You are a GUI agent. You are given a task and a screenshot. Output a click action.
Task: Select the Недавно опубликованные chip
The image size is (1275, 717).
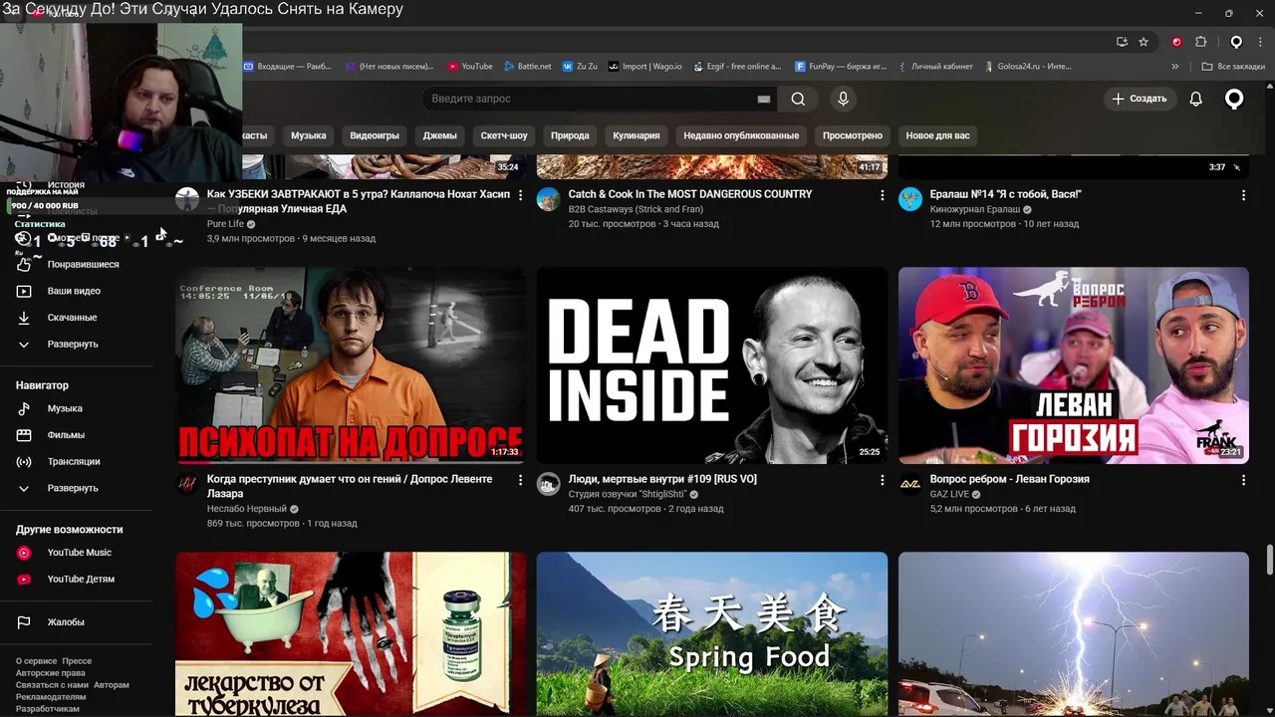[741, 135]
